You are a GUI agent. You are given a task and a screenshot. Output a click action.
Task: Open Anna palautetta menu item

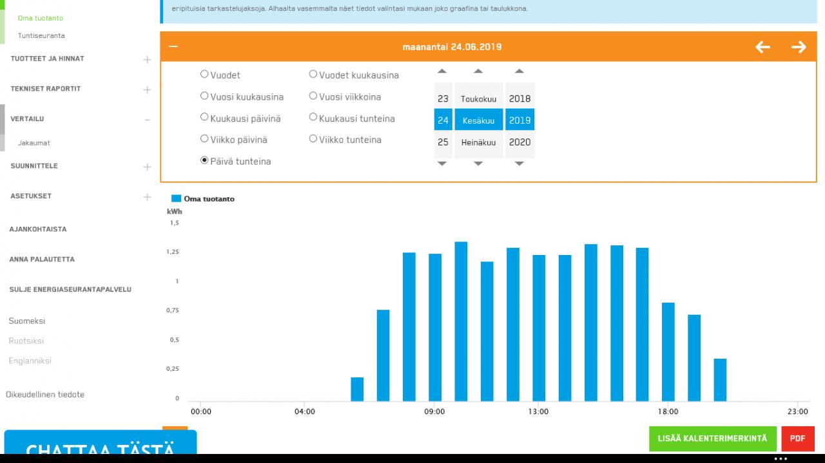42,260
